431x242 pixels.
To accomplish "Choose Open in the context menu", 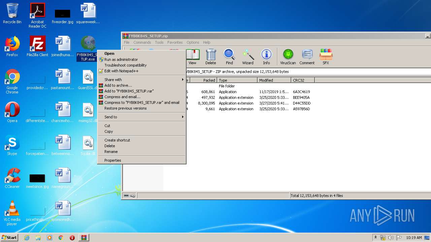I will [141, 53].
